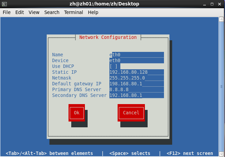The width and height of the screenshot is (225, 157).
Task: Open the View menu
Action: click(34, 12)
